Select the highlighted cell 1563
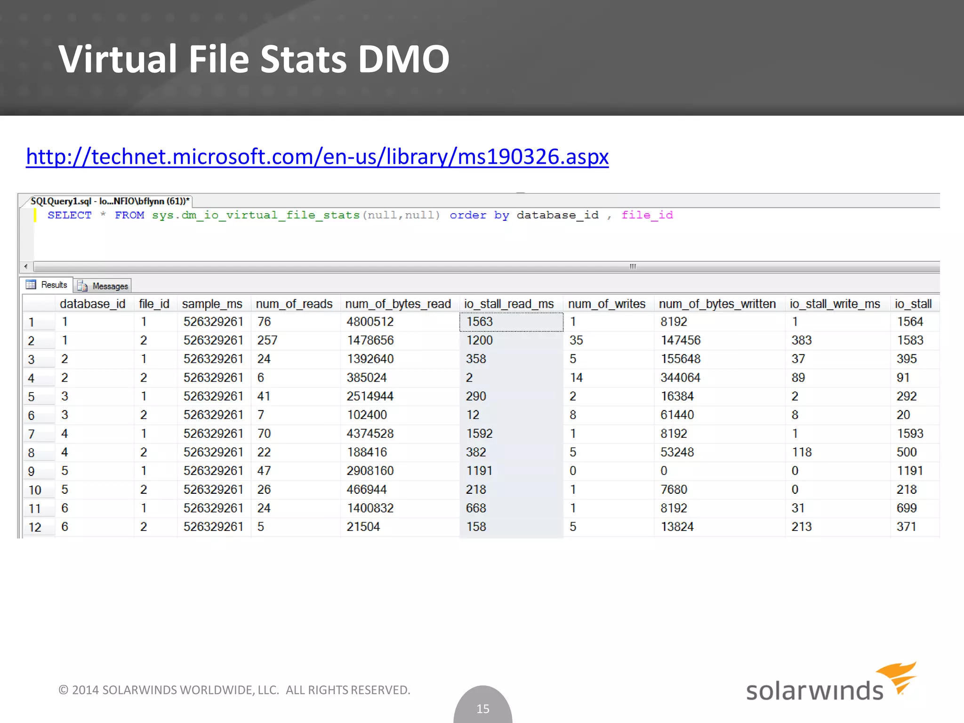Viewport: 964px width, 723px height. tap(511, 322)
